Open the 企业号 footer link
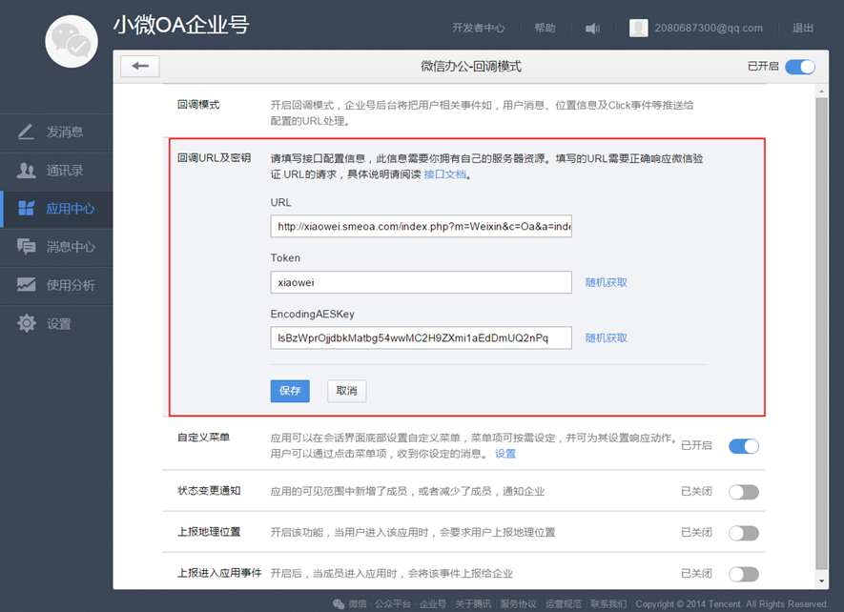 433,604
